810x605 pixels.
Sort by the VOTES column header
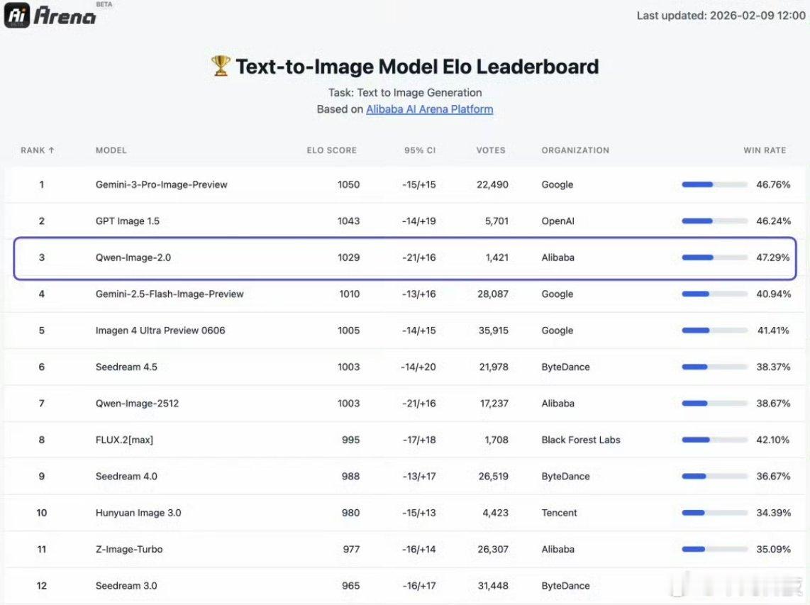491,150
